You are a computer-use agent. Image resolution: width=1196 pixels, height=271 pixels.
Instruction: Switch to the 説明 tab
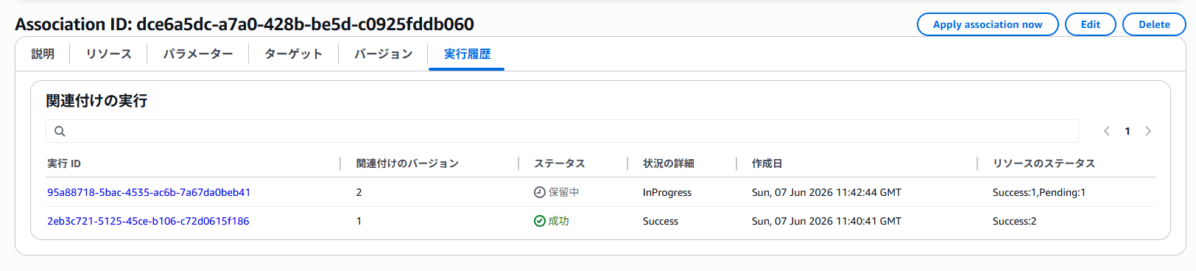pos(43,54)
